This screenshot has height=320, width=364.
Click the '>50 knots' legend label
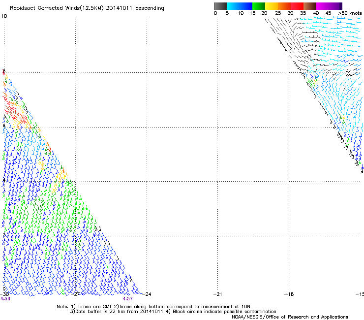(350, 13)
